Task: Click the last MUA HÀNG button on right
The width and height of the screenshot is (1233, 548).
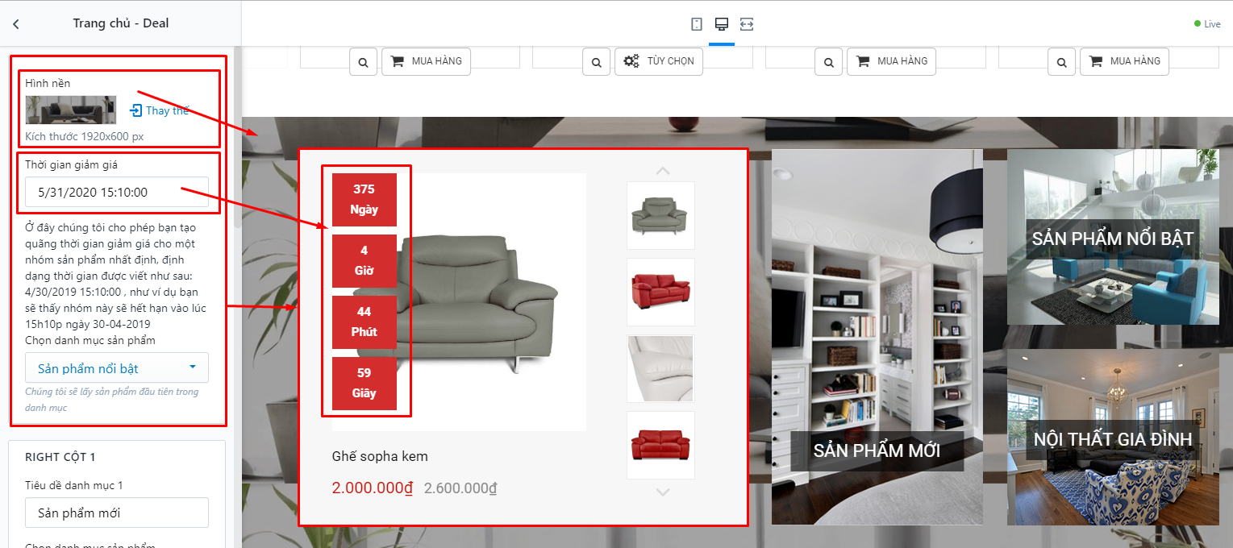Action: (1124, 61)
